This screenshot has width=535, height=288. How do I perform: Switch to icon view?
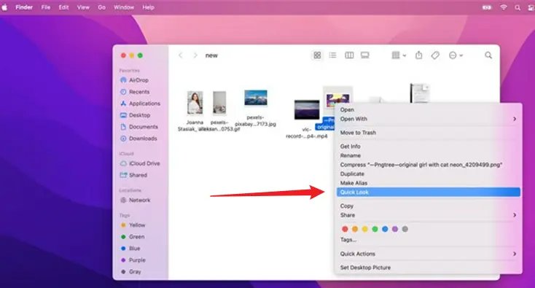point(317,55)
